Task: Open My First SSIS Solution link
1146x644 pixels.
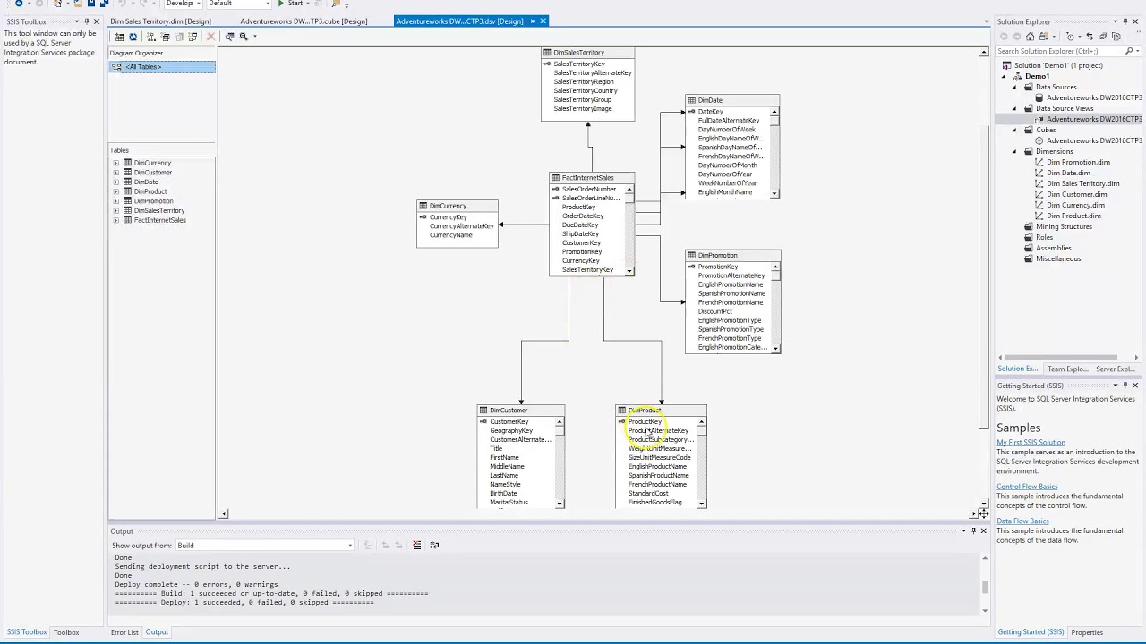Action: (1031, 443)
